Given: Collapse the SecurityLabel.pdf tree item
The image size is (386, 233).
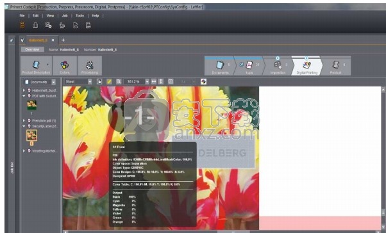Looking at the screenshot, I should tap(24, 126).
